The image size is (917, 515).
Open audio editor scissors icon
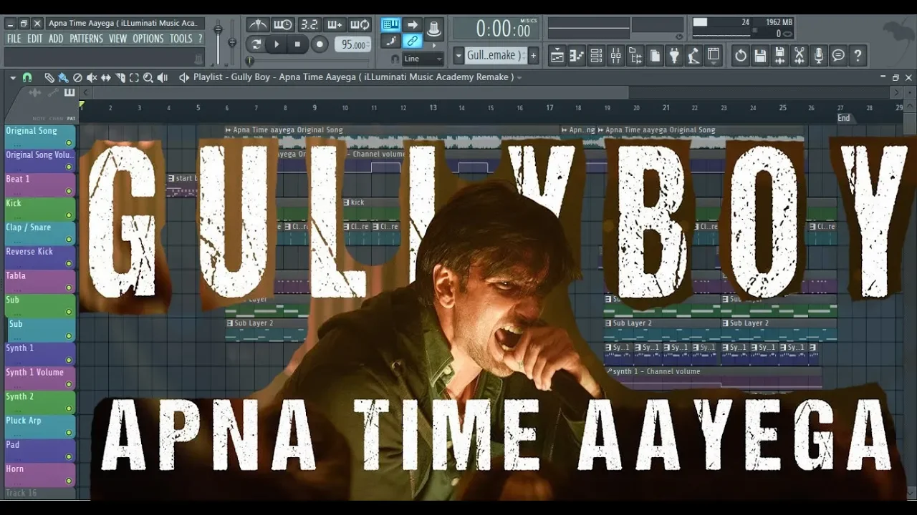pos(799,56)
